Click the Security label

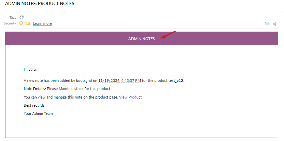pyautogui.click(x=10, y=23)
